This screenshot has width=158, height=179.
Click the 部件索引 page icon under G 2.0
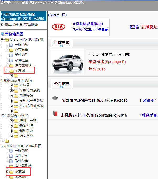tap(11, 55)
